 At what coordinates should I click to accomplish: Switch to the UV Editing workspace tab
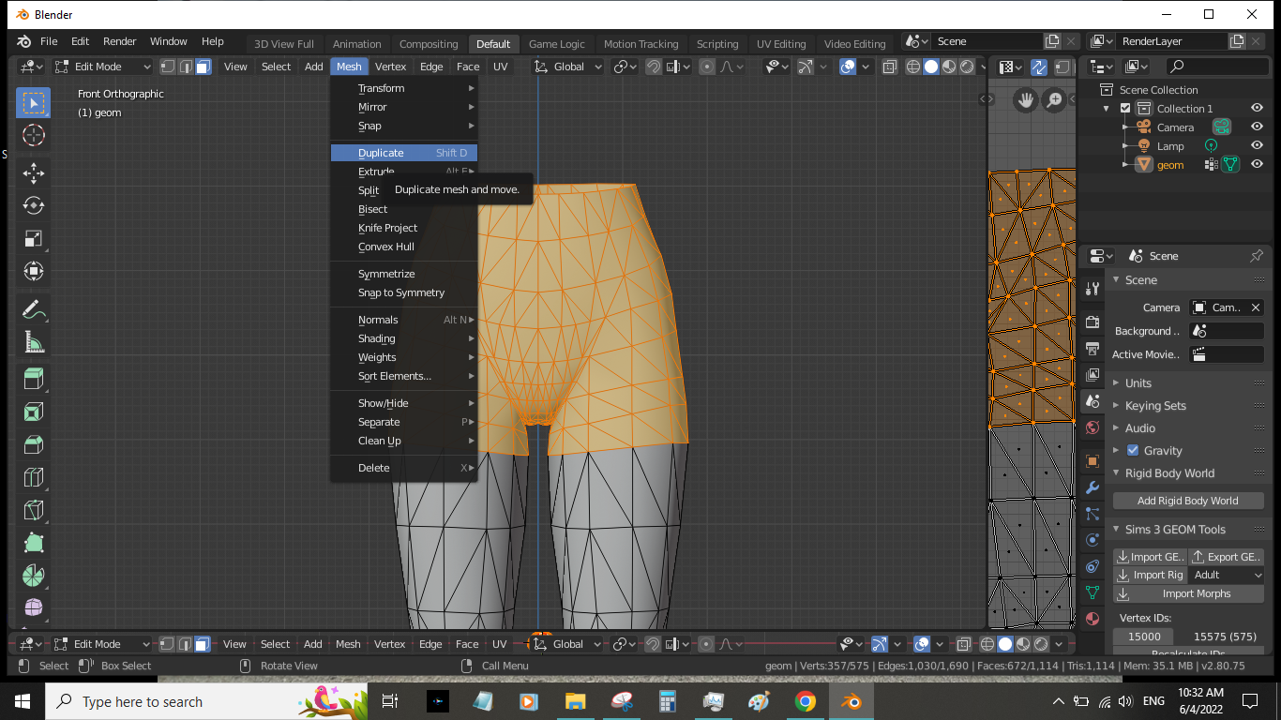(781, 44)
